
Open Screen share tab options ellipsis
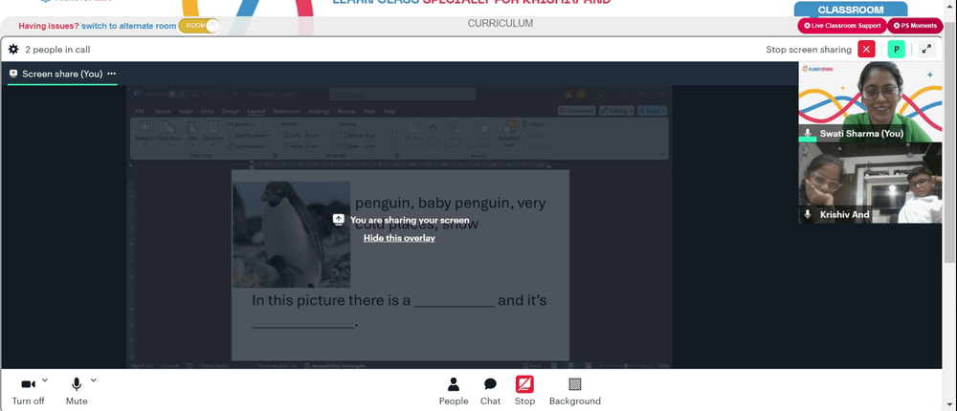(112, 74)
